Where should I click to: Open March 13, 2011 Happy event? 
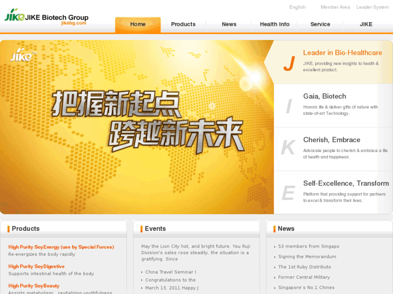[x=172, y=288]
